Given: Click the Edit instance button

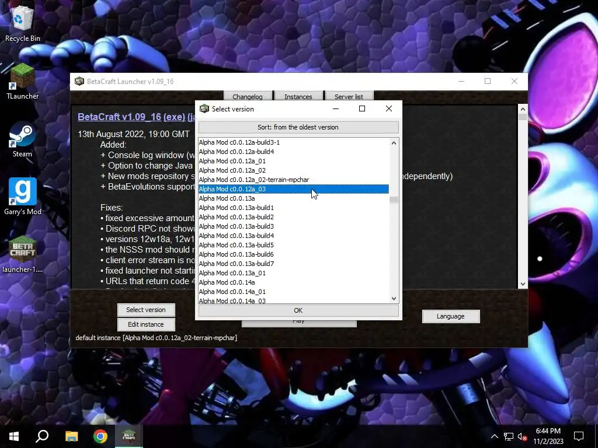Looking at the screenshot, I should click(x=146, y=324).
